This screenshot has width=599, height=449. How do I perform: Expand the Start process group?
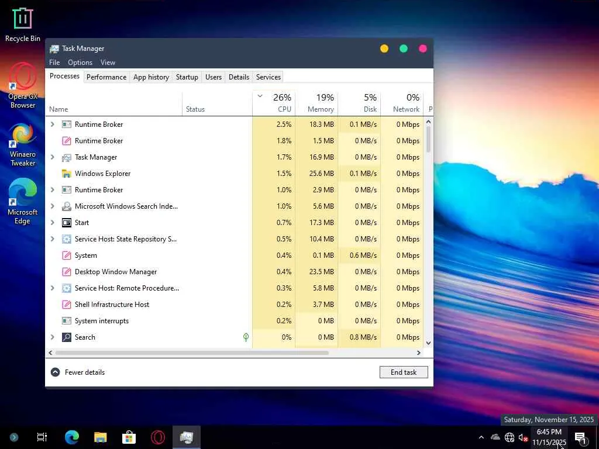53,223
